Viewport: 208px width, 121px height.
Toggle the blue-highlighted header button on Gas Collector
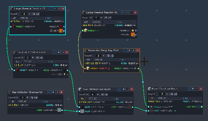tap(49, 92)
